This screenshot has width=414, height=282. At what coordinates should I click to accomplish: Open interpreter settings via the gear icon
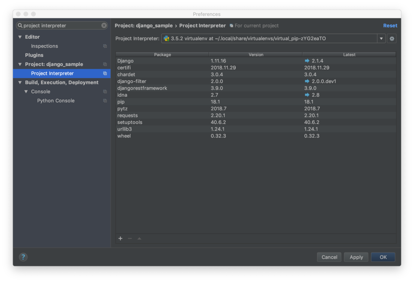391,38
